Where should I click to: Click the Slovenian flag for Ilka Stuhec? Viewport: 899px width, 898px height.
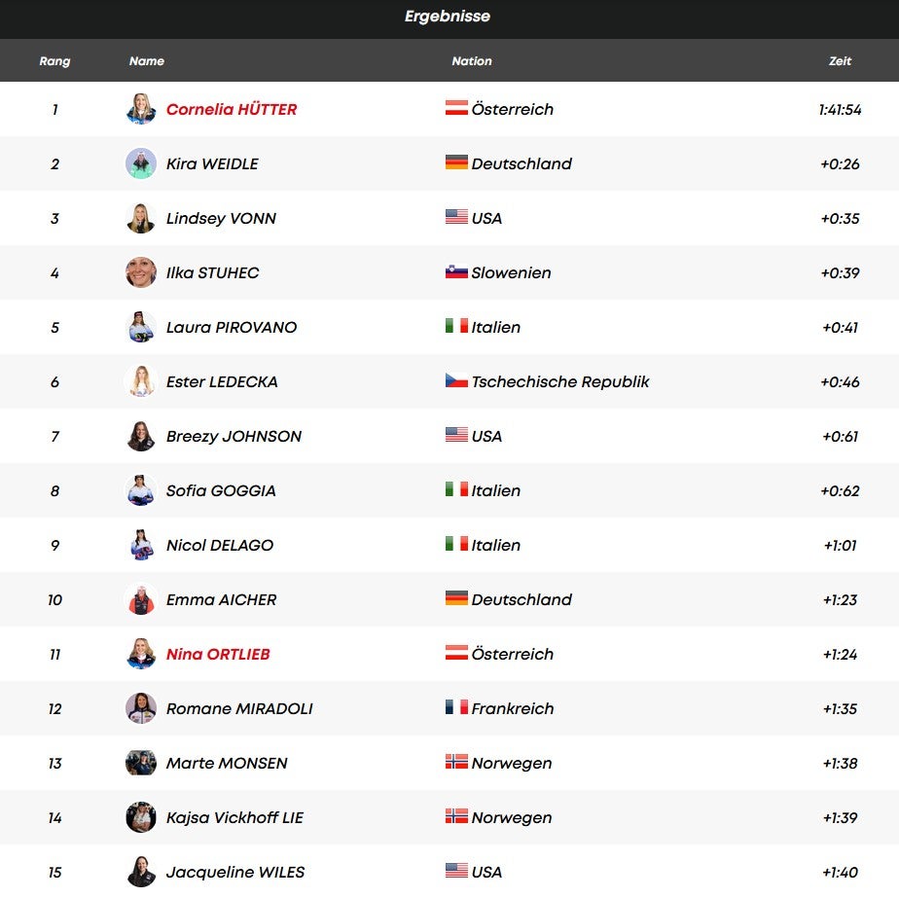click(x=456, y=271)
